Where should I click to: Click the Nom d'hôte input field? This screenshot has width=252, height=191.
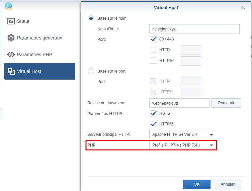(x=194, y=29)
